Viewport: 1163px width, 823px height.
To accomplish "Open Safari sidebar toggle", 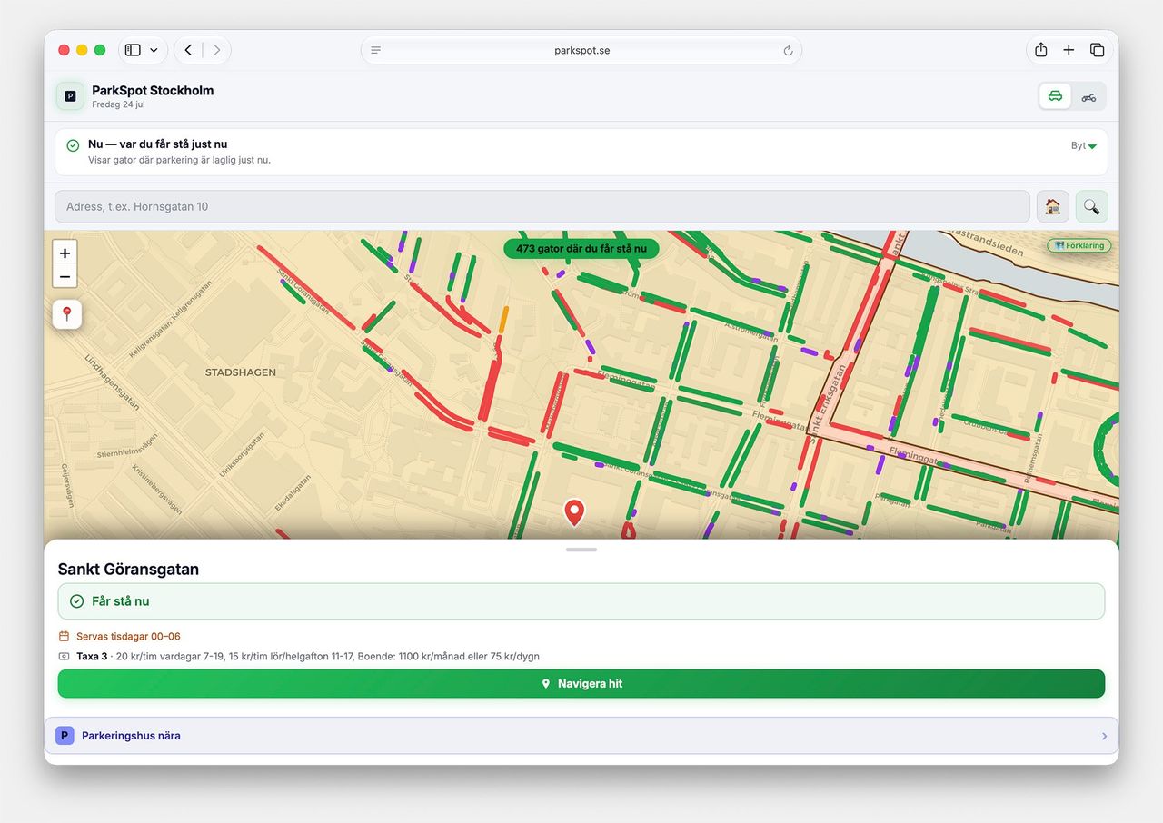I will (133, 50).
